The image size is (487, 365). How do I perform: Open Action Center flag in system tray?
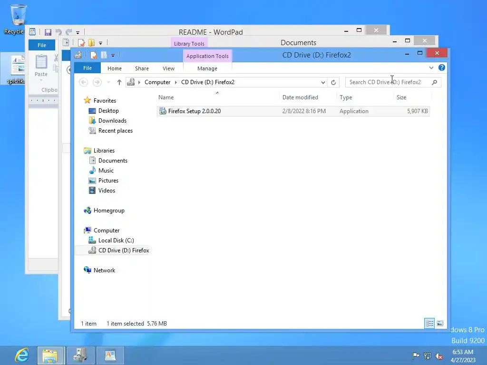[x=416, y=355]
